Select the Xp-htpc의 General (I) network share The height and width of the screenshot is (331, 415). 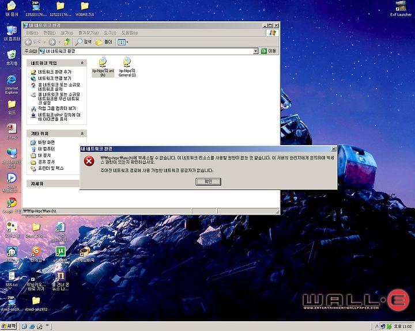pyautogui.click(x=127, y=67)
